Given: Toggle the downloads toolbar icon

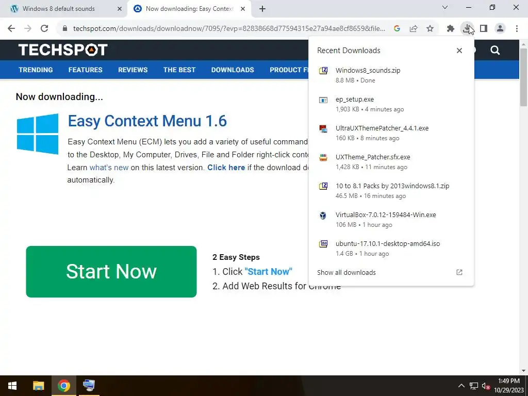Looking at the screenshot, I should pyautogui.click(x=467, y=29).
